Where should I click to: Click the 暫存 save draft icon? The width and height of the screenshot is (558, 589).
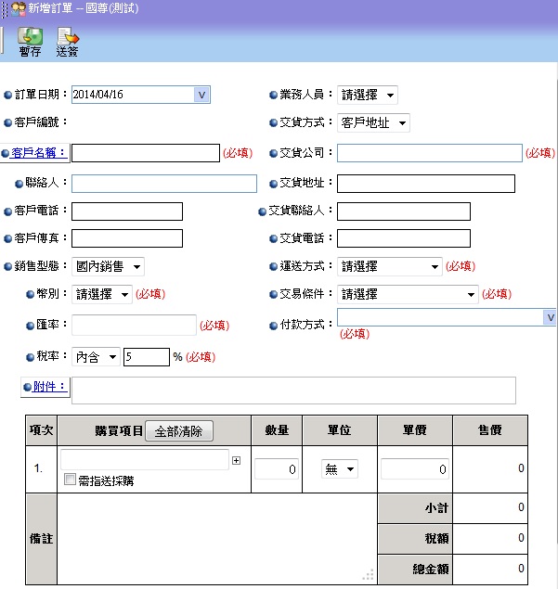point(30,38)
